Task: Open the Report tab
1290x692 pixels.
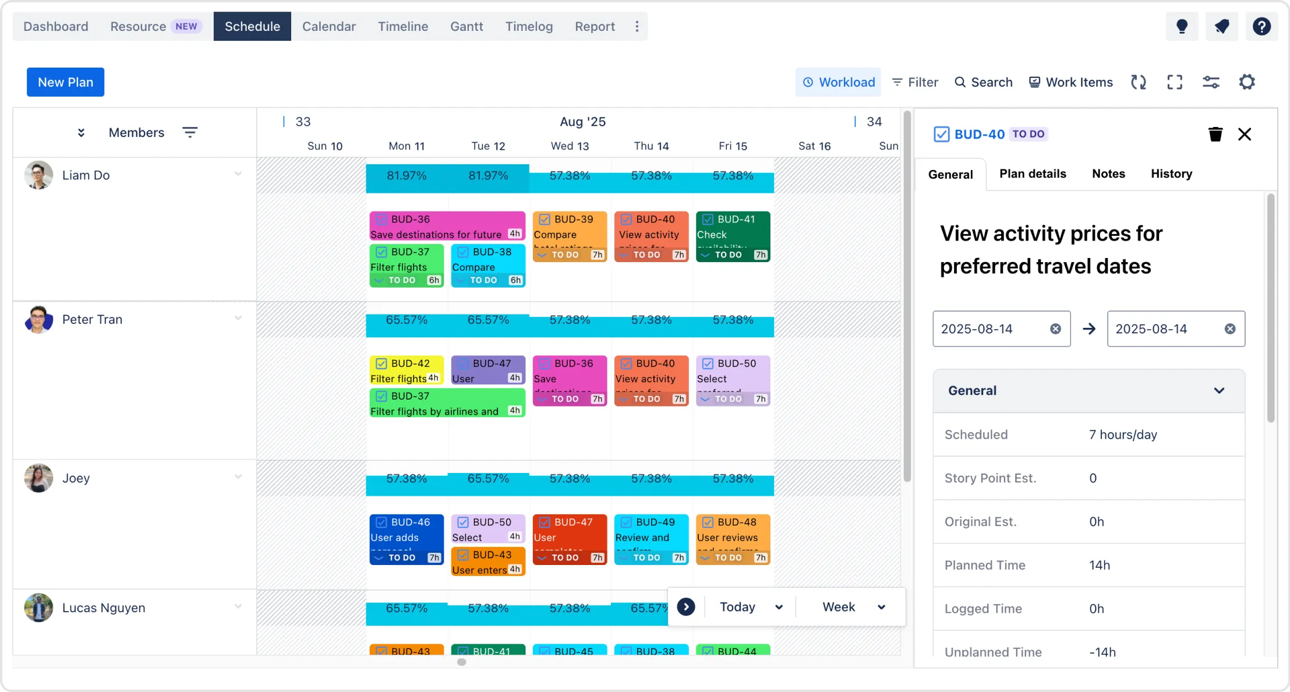Action: (x=595, y=26)
